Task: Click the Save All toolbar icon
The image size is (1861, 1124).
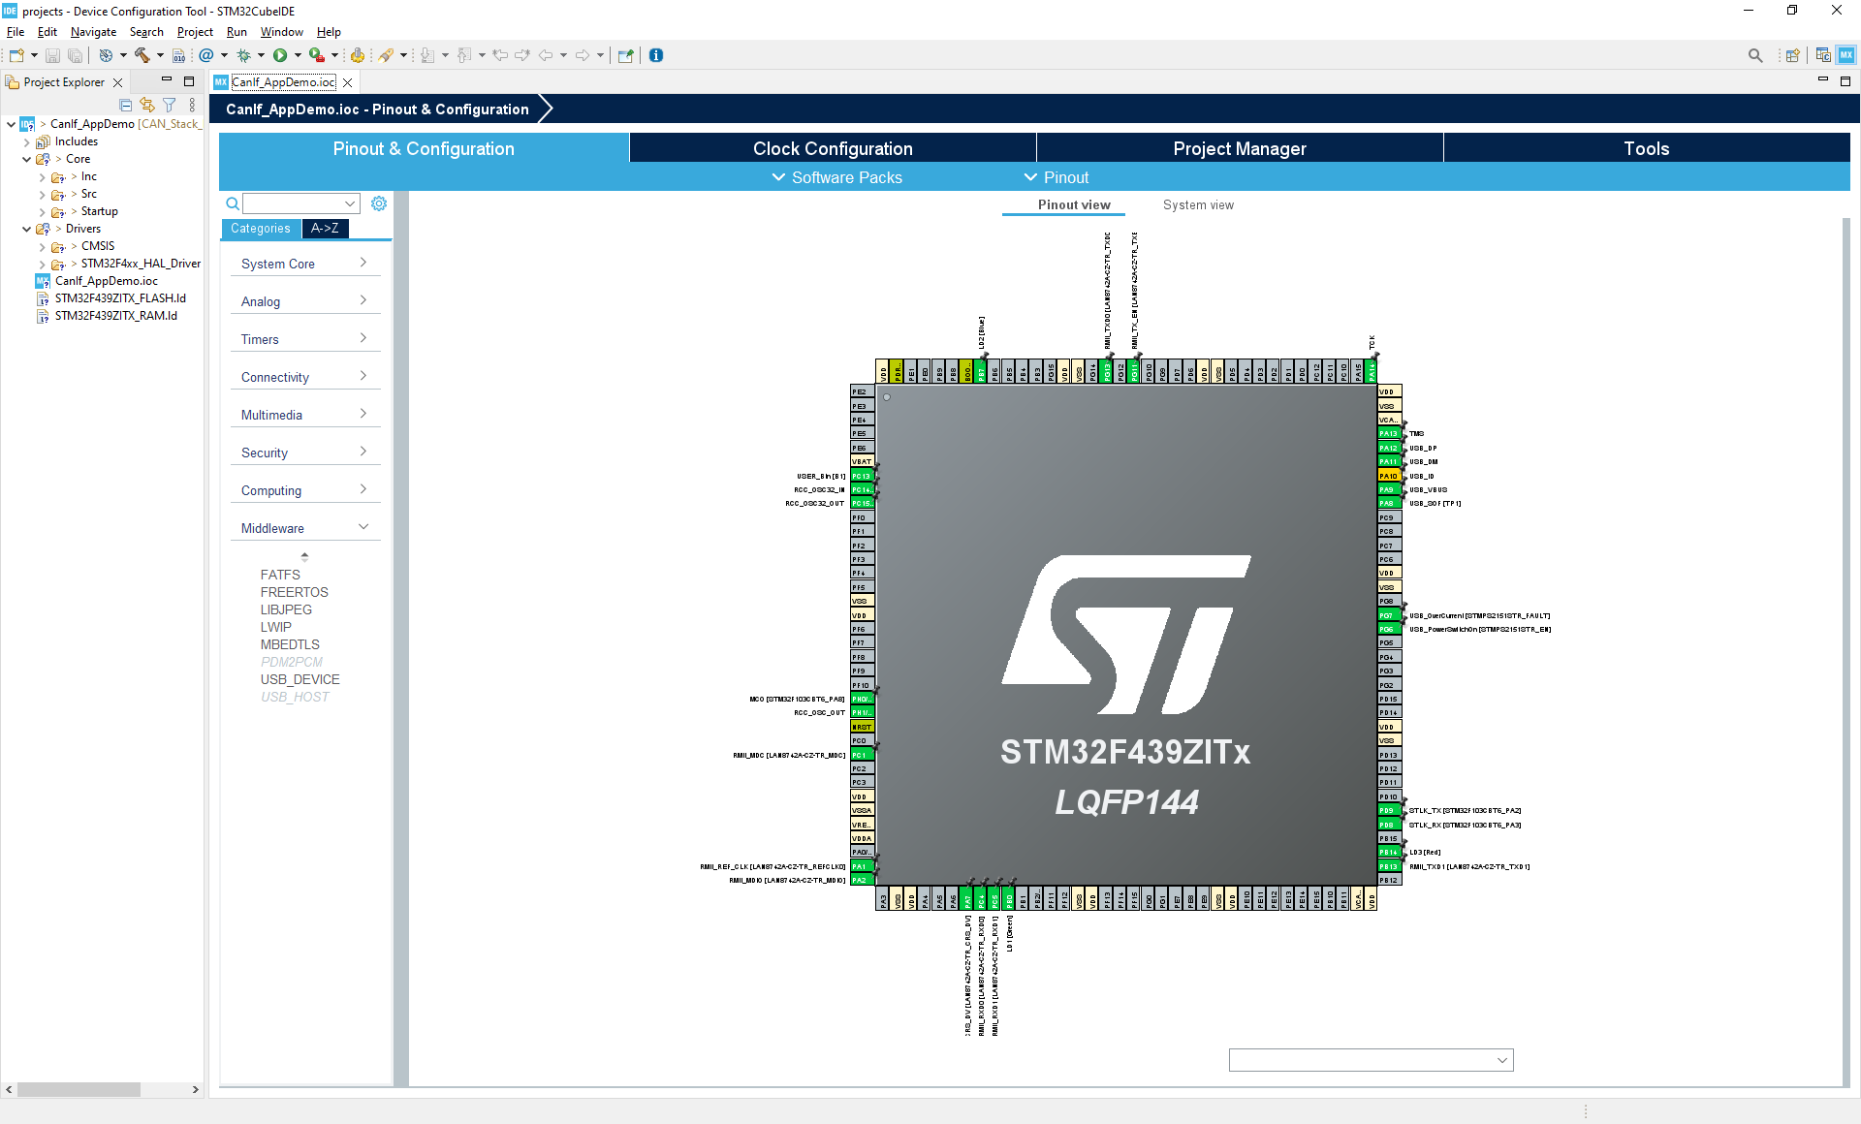Action: coord(75,55)
